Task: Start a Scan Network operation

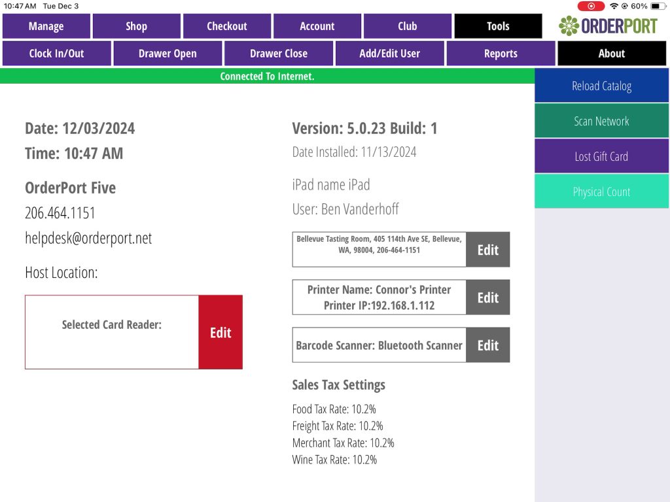Action: 601,121
